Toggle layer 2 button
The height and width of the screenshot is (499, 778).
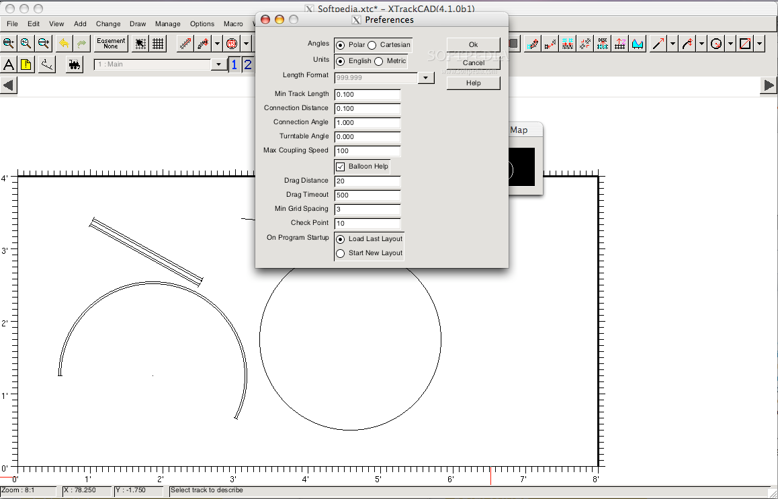pyautogui.click(x=248, y=64)
